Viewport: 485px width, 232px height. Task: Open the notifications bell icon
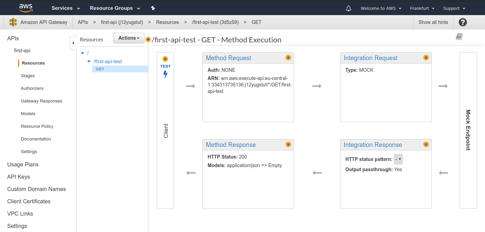coord(349,9)
